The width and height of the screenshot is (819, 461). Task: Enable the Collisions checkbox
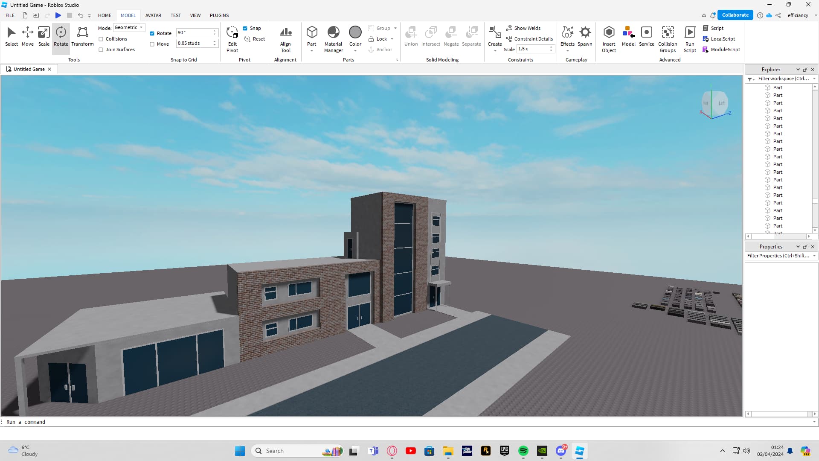click(101, 39)
